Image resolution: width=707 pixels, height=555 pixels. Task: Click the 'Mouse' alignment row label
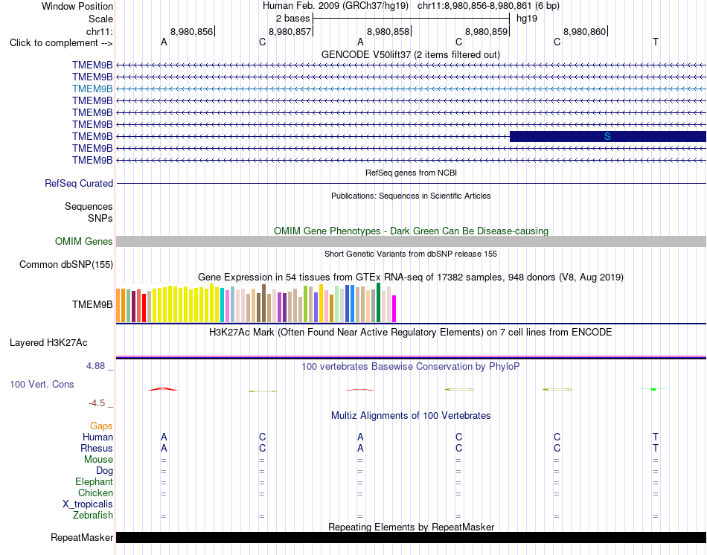coord(98,460)
